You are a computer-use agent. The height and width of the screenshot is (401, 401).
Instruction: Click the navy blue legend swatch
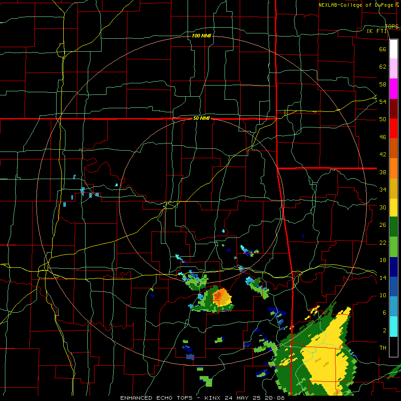point(393,267)
